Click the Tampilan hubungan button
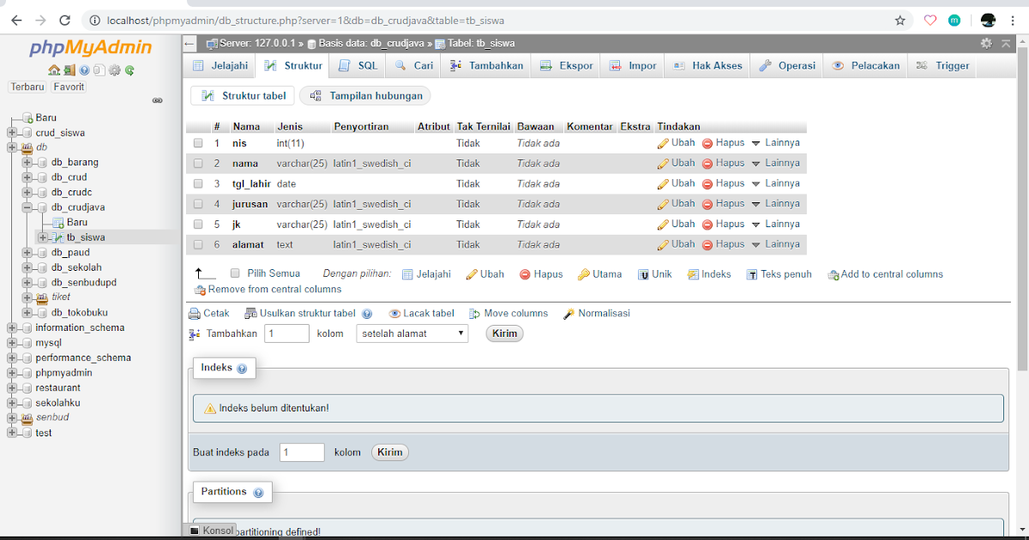This screenshot has height=540, width=1029. 364,95
